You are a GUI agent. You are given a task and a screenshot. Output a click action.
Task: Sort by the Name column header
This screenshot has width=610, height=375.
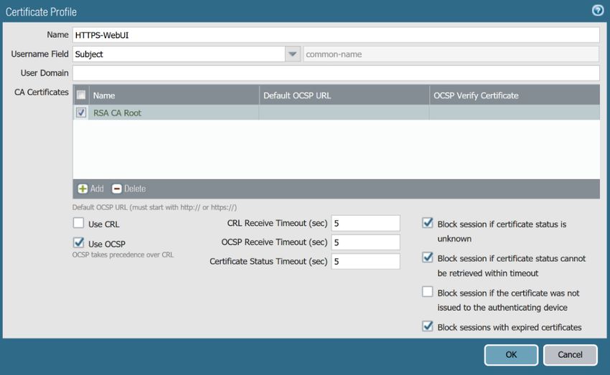[174, 95]
